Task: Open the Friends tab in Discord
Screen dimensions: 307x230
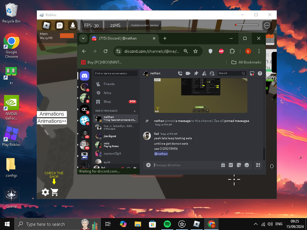Action: [x=116, y=84]
